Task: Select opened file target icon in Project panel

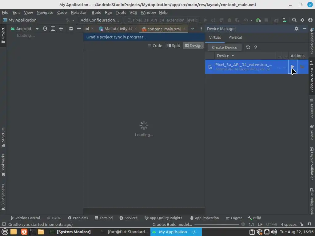Action: pyautogui.click(x=45, y=29)
